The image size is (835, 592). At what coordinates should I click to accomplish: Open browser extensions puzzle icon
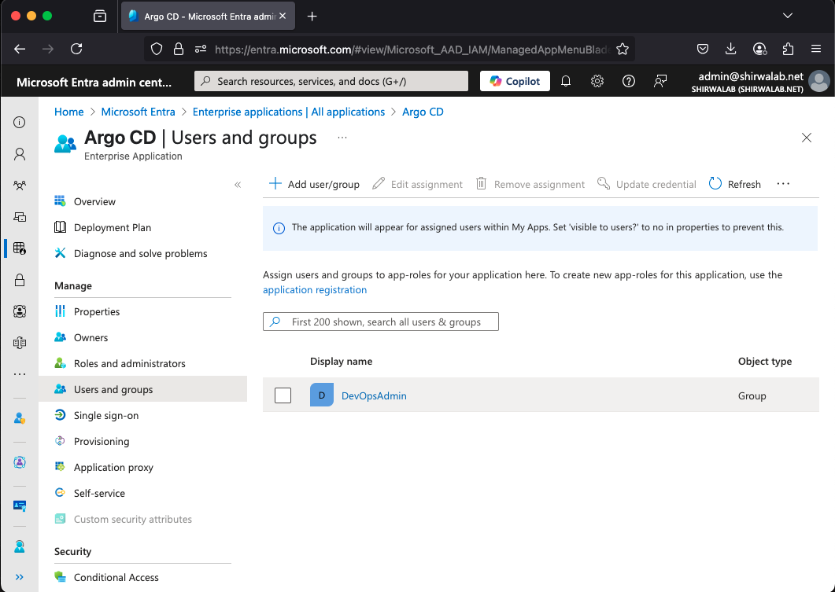788,49
